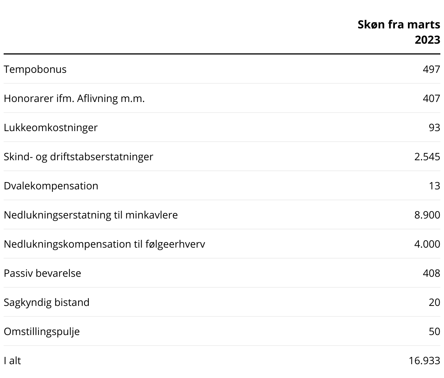Click the 'Skøn fra marts 2023' column header

point(399,32)
